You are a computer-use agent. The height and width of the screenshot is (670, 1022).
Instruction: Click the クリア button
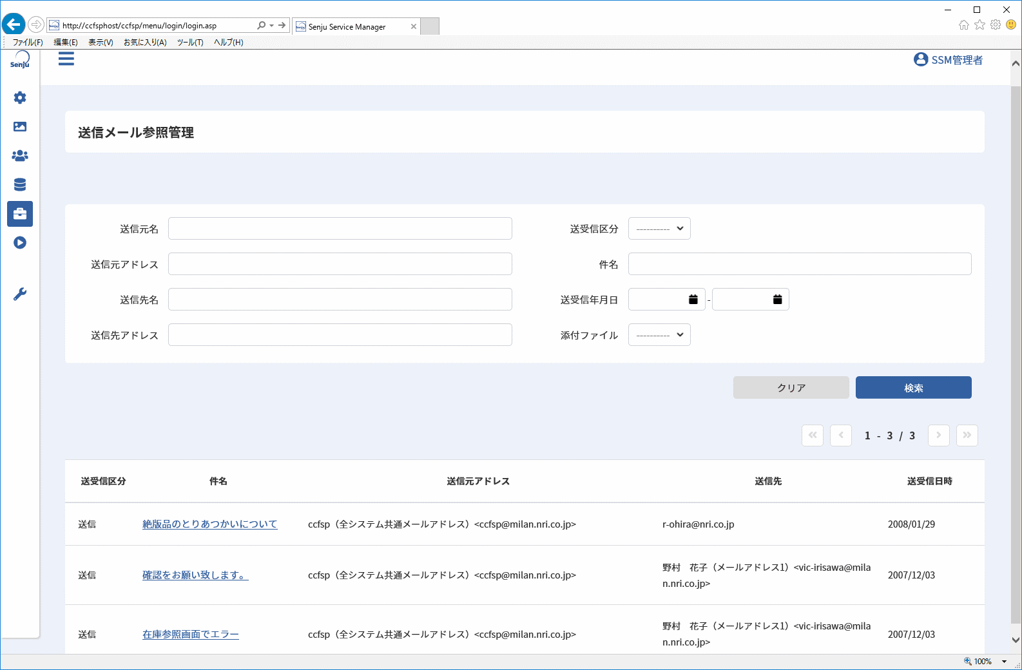point(791,388)
